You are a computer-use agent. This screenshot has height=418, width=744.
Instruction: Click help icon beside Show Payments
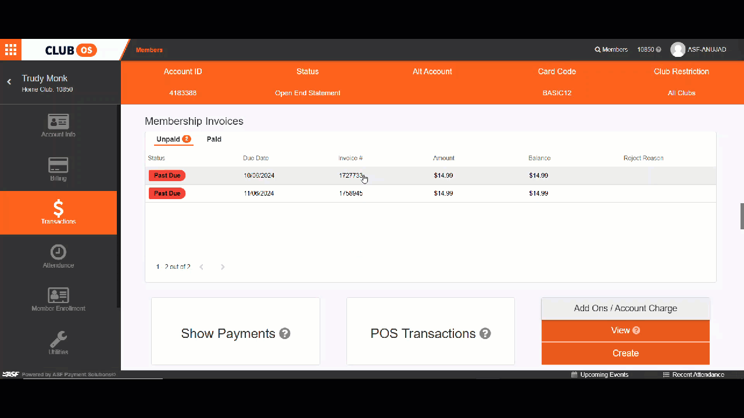pyautogui.click(x=285, y=333)
